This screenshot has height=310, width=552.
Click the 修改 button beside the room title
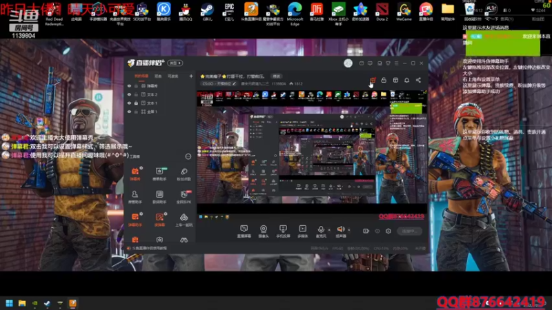(x=277, y=76)
